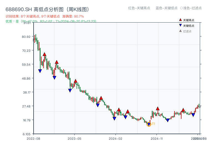This screenshot has width=222, height=167.
Task: Click the 91.61 label on the y-axis
Action: (27, 23)
